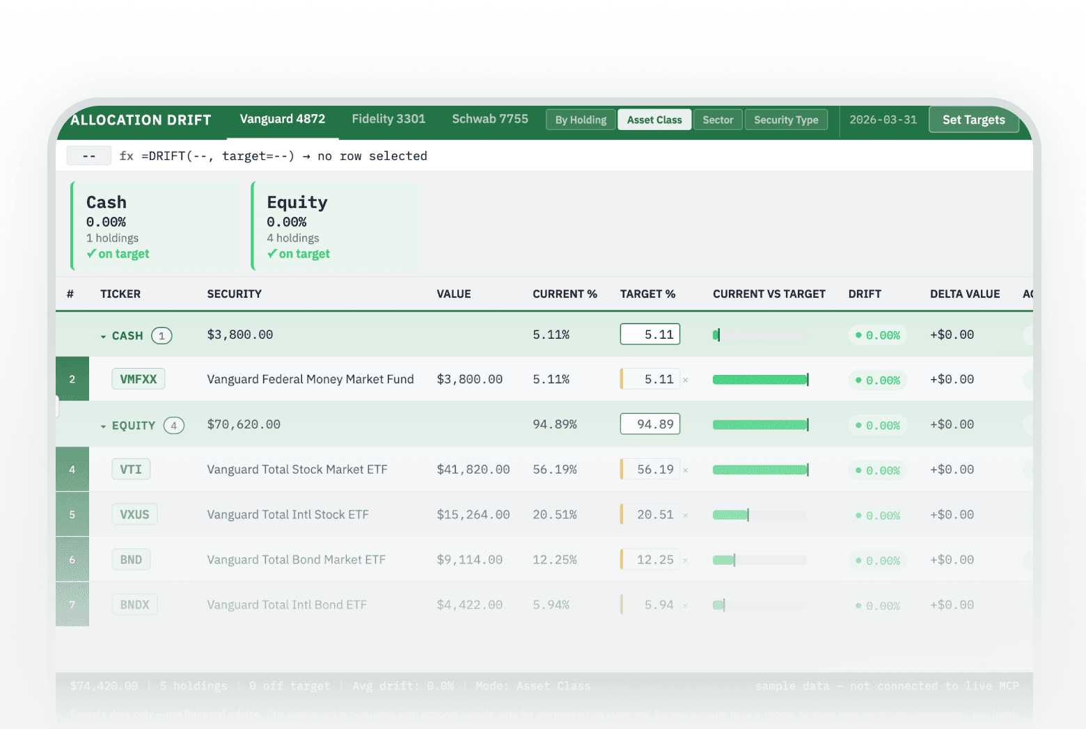The image size is (1086, 729).
Task: Click the VTI current vs target bar
Action: [760, 470]
